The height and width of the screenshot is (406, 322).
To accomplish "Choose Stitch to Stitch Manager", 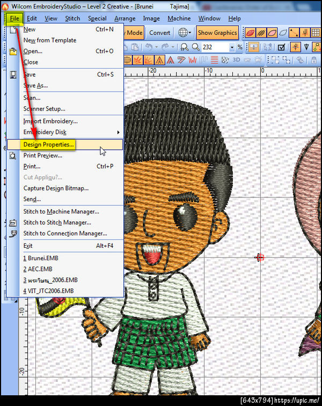I will pos(65,223).
